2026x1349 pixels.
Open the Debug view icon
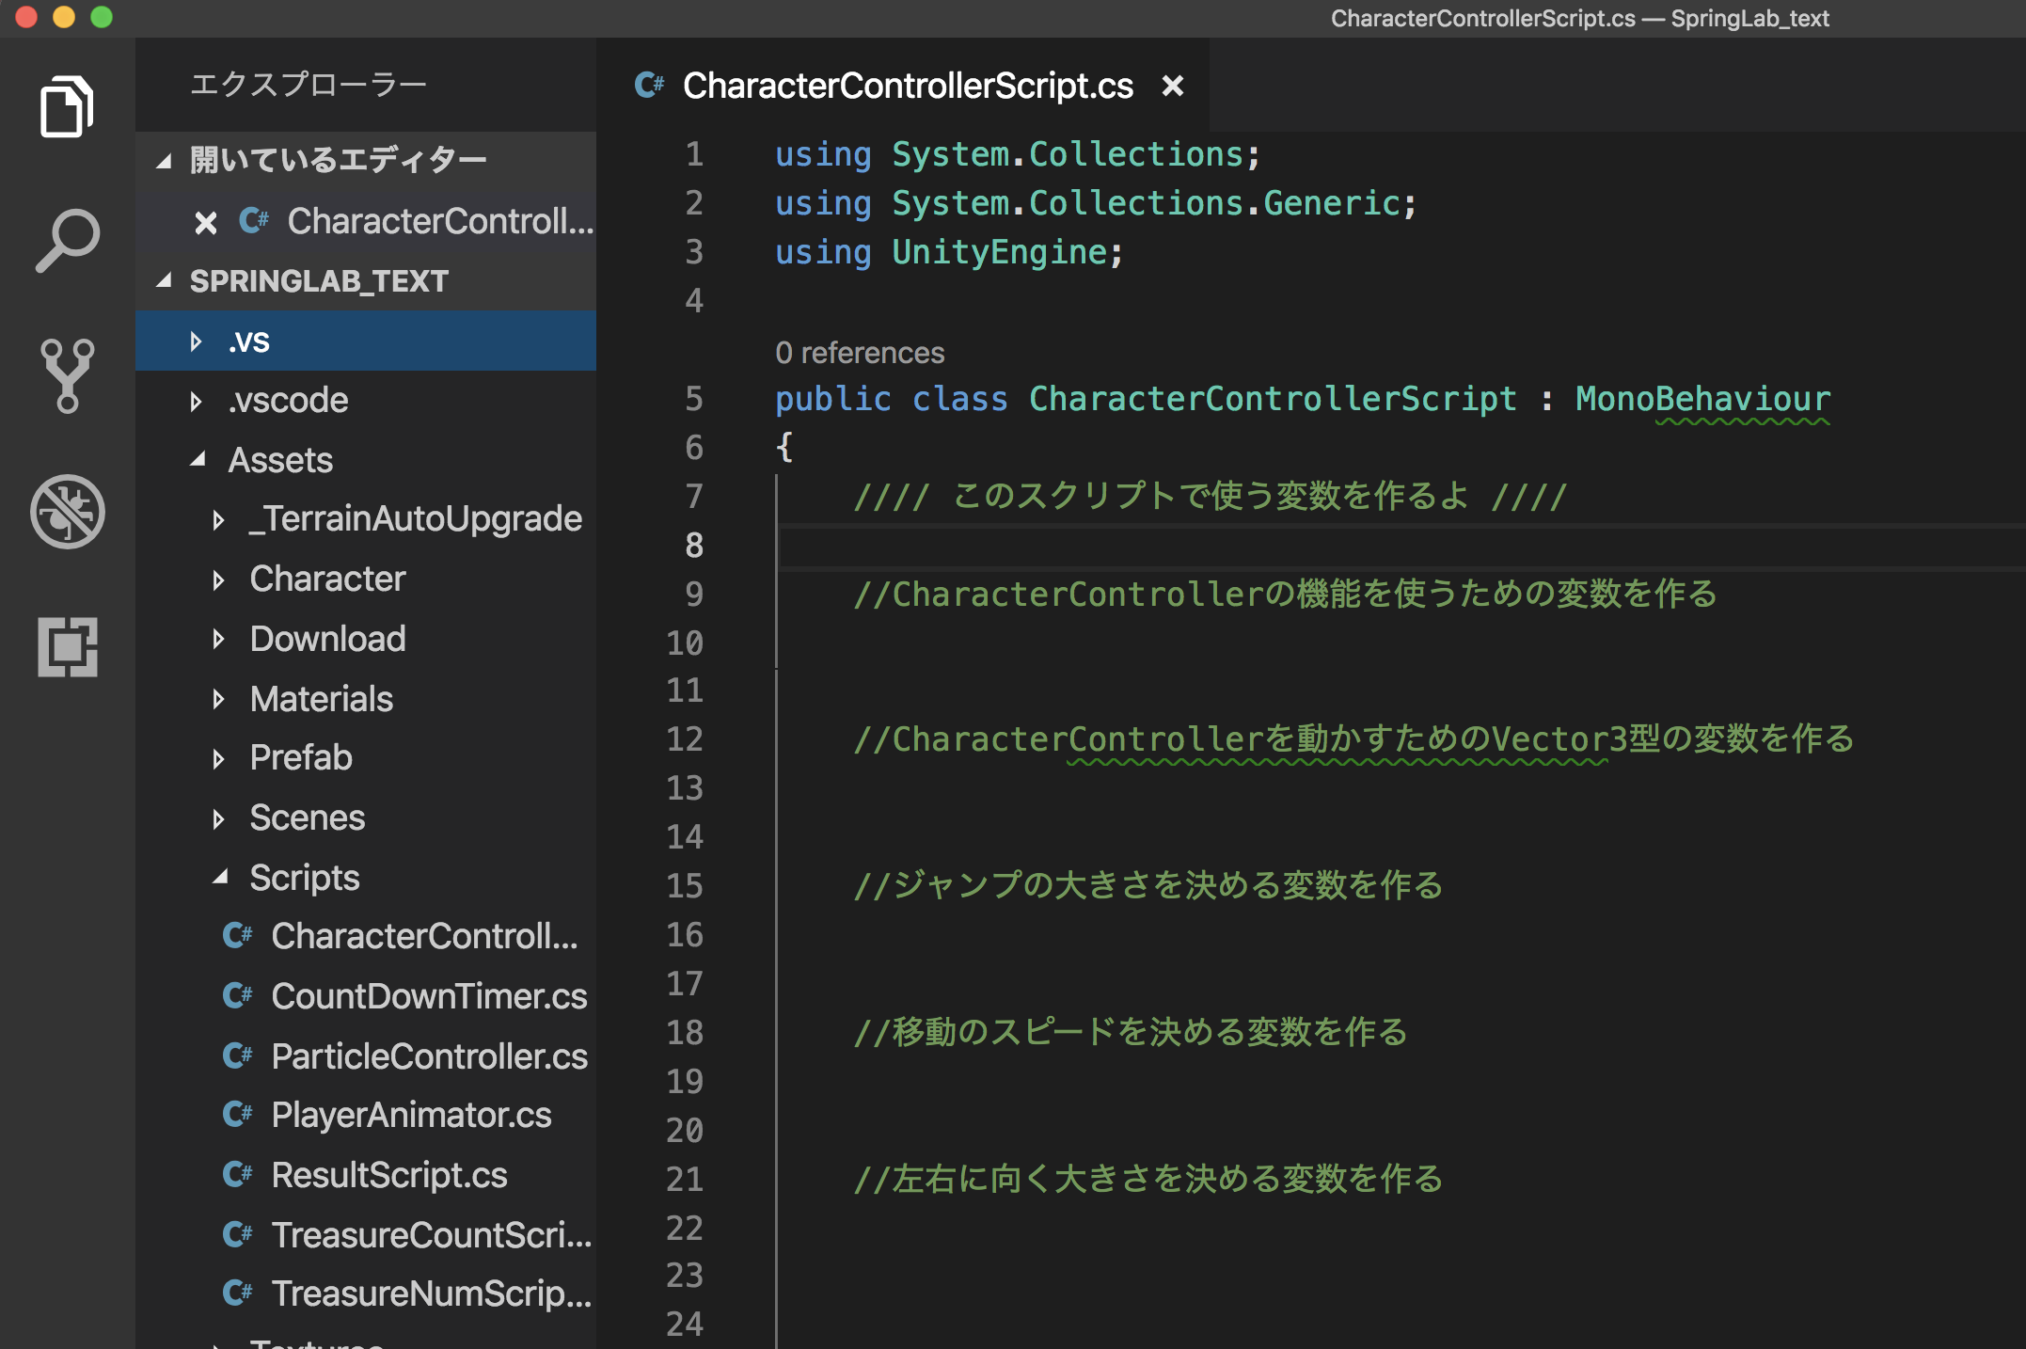point(70,511)
